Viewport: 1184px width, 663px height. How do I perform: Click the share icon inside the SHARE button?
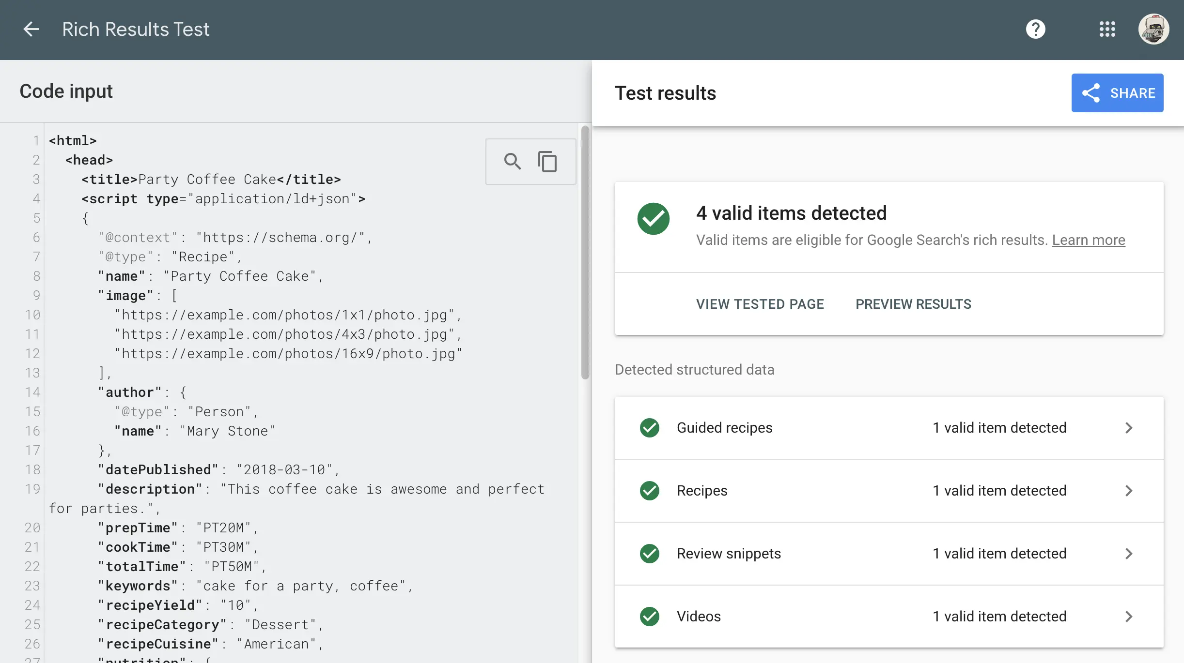point(1092,93)
